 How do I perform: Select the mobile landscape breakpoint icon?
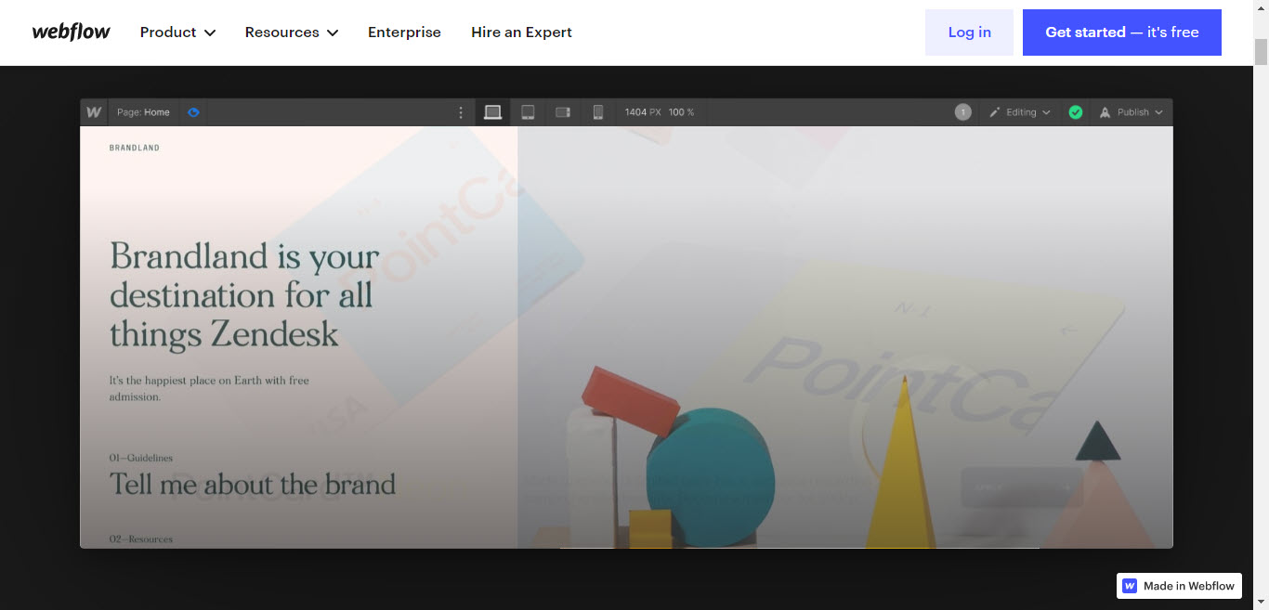[563, 111]
